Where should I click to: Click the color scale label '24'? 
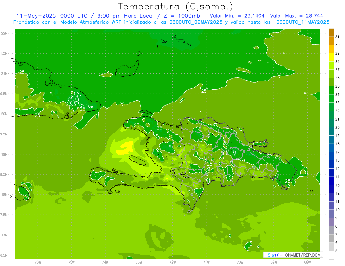(x=338, y=94)
